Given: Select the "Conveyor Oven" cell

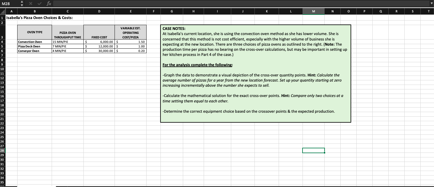Looking at the screenshot, I should click(x=34, y=51).
